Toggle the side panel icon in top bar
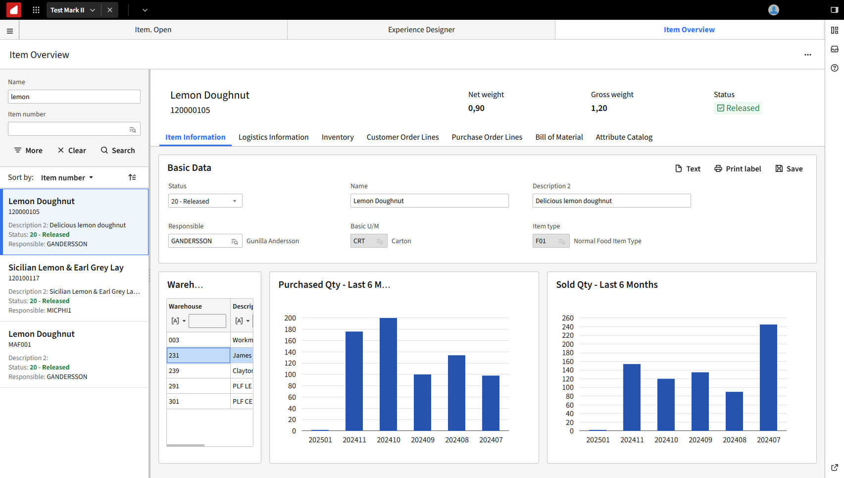844x478 pixels. click(x=835, y=10)
